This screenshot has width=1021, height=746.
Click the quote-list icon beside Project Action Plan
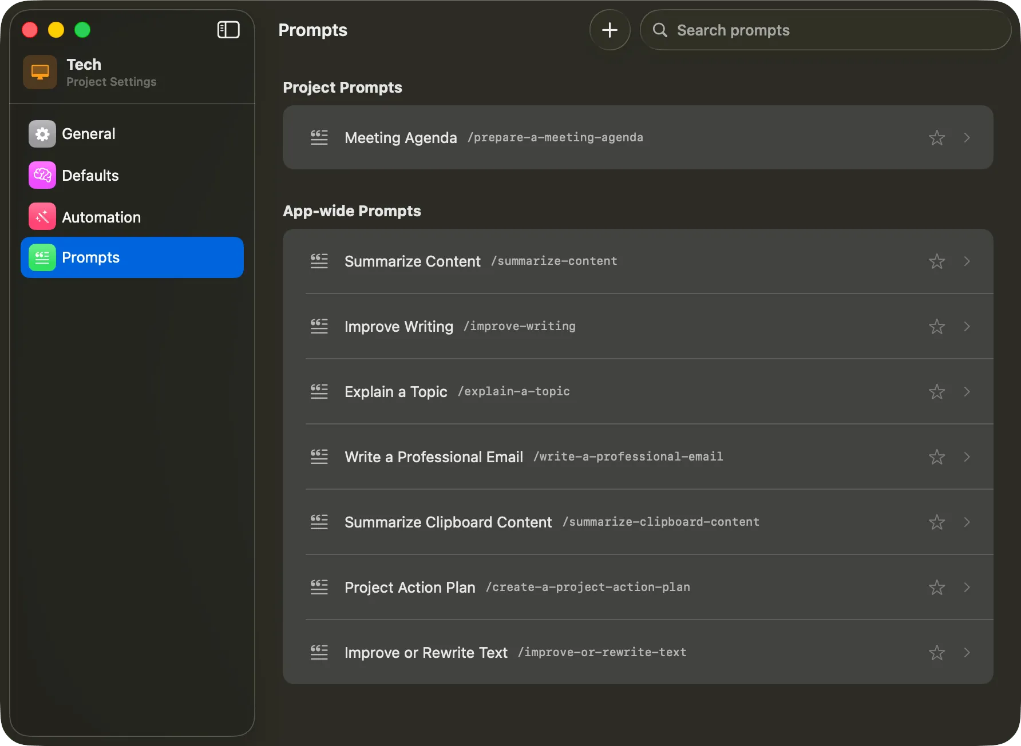(x=319, y=587)
